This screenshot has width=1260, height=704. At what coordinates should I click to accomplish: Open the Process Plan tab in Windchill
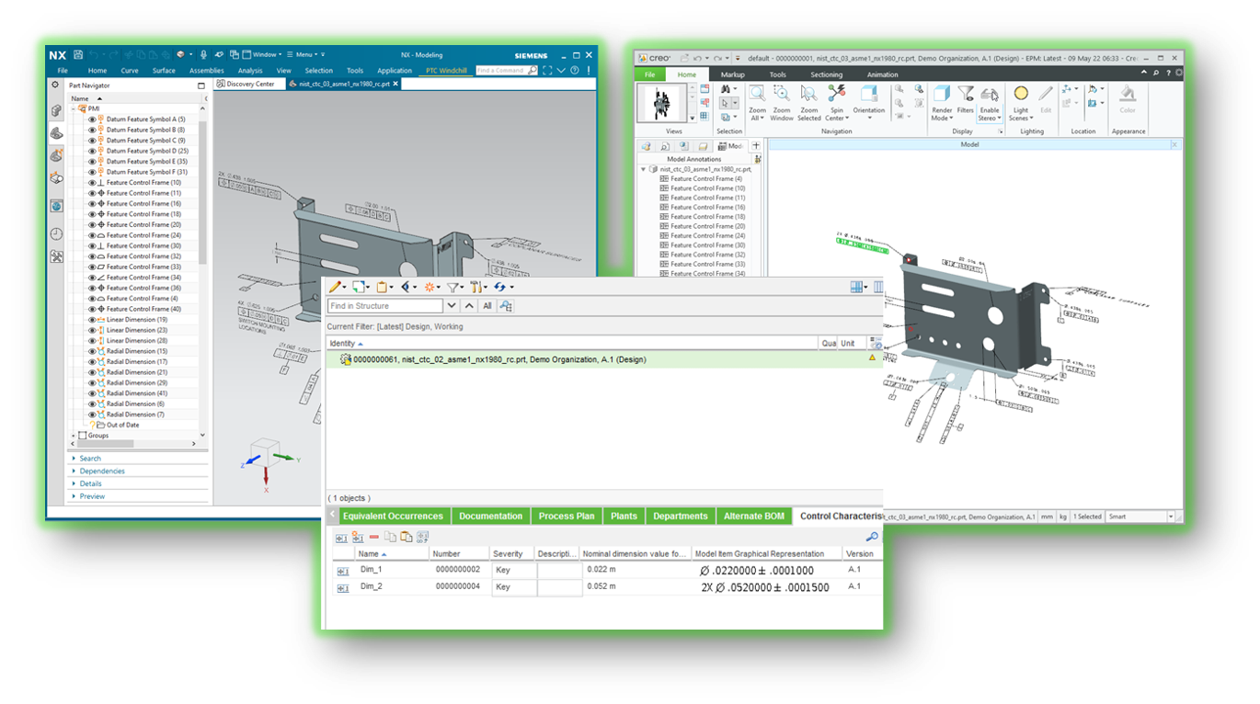click(x=567, y=517)
